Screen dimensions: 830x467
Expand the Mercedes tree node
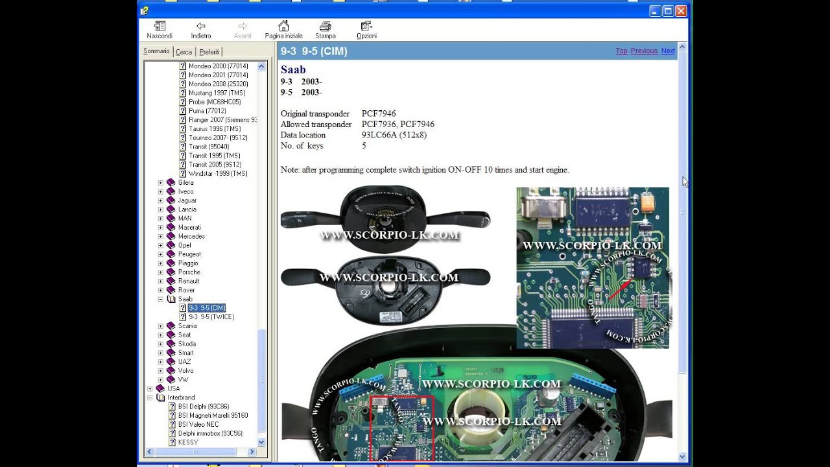point(161,237)
